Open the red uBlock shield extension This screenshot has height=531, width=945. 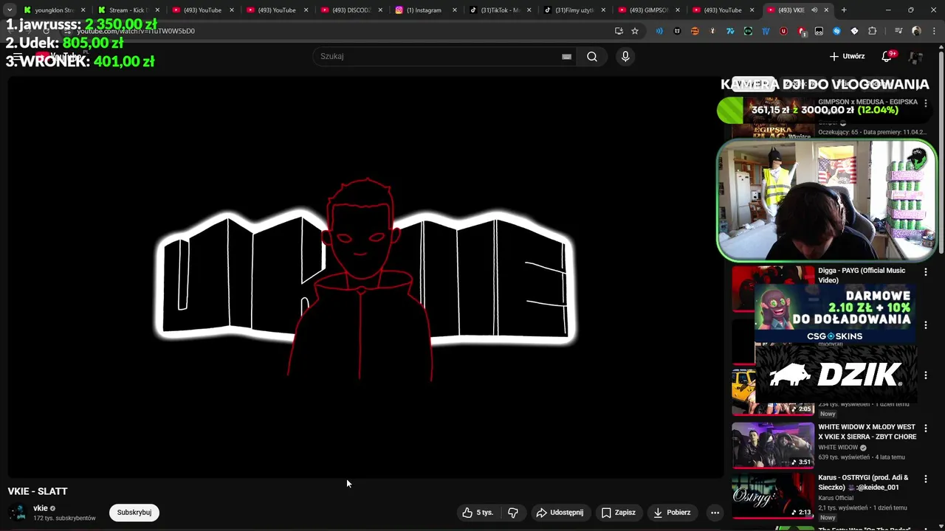pos(783,31)
